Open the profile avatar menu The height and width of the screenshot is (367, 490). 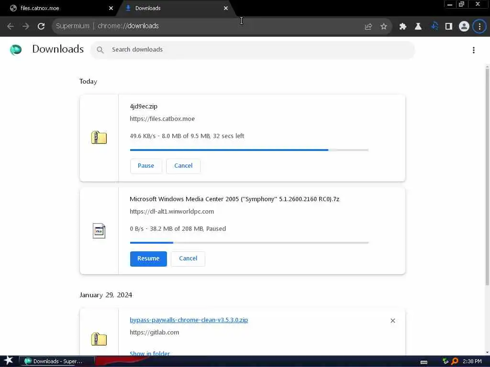pos(464,27)
